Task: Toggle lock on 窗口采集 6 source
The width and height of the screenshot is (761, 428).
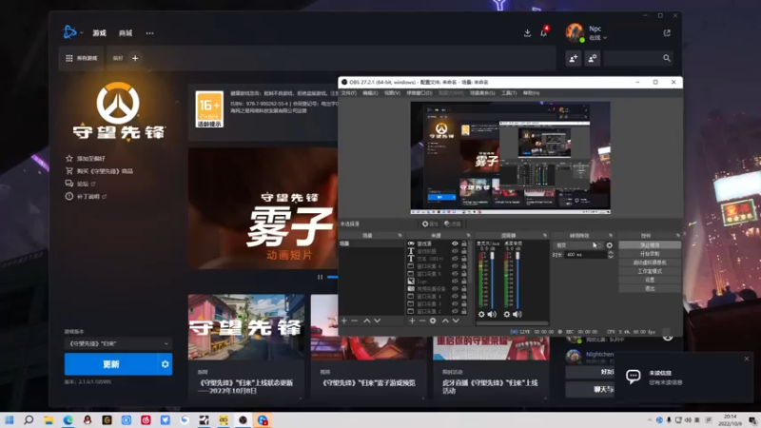Action: (464, 266)
